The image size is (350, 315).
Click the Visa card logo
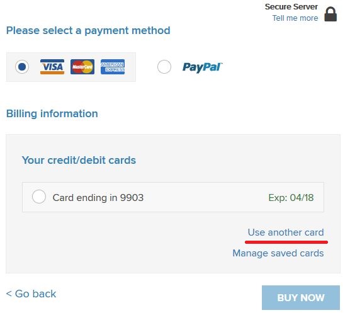pyautogui.click(x=52, y=67)
